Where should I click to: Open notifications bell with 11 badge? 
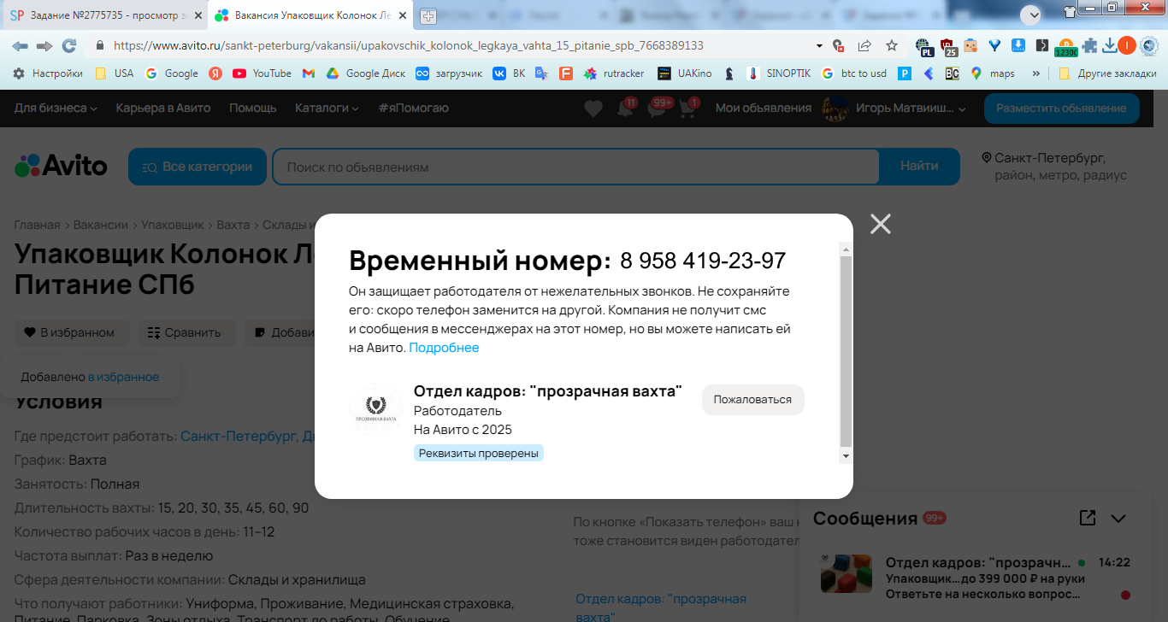625,109
